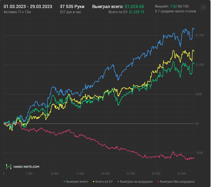The image size is (211, 187).
Task: Click the 35 000 x-axis label
Action: (181, 173)
